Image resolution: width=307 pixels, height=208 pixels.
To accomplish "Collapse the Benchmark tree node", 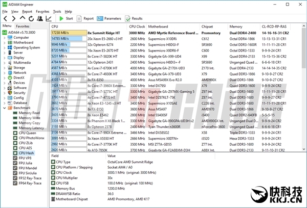I will (4, 108).
